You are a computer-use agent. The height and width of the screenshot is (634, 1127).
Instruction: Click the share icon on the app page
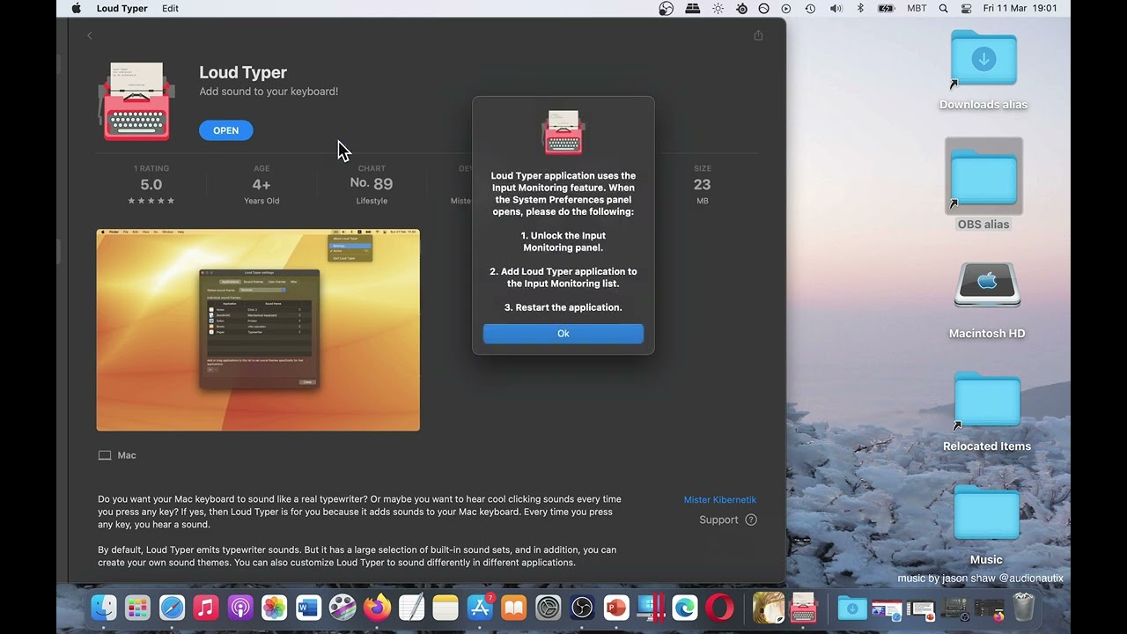coord(758,35)
